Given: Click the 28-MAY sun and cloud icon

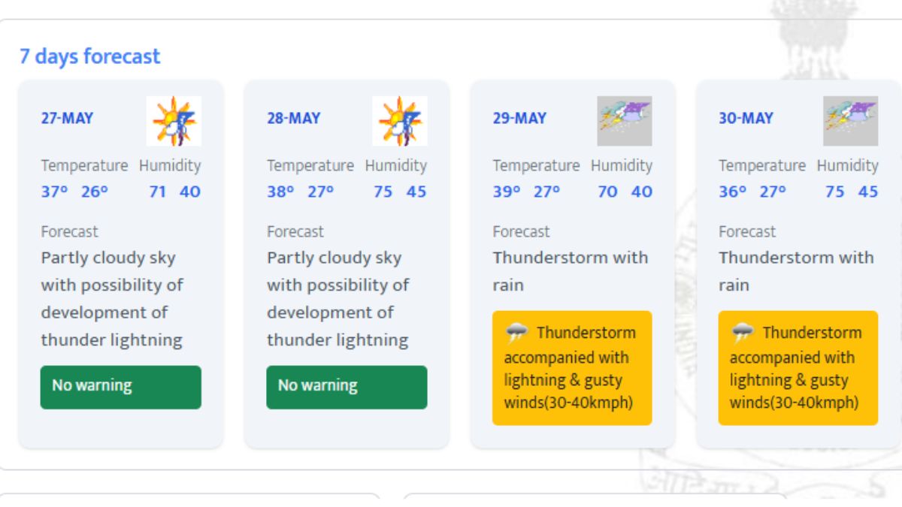Looking at the screenshot, I should [399, 121].
